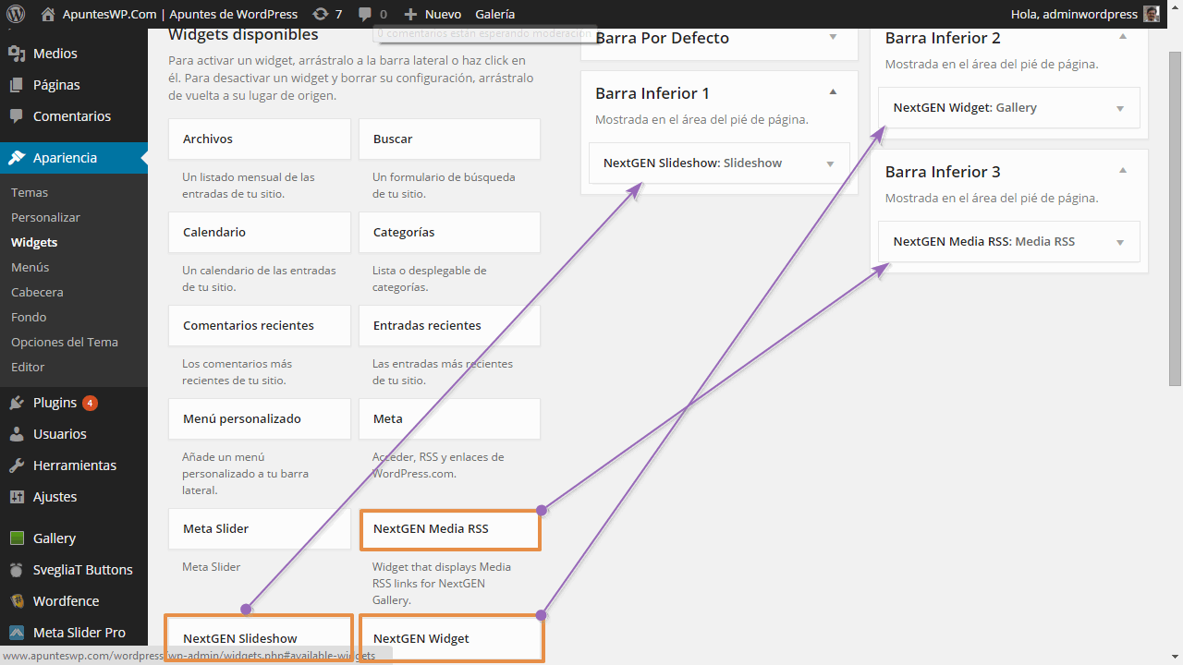
Task: Go to Temas submenu
Action: tap(30, 192)
